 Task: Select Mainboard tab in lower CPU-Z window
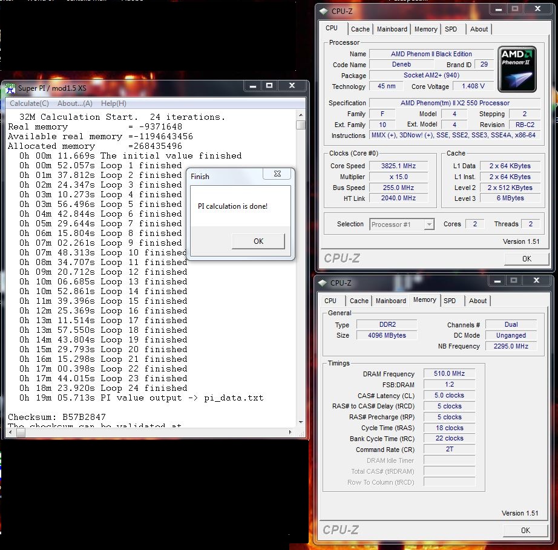click(391, 301)
